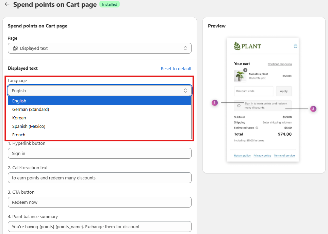The width and height of the screenshot is (328, 234).
Task: Open the Page dropdown showing Displayed text
Action: click(99, 48)
